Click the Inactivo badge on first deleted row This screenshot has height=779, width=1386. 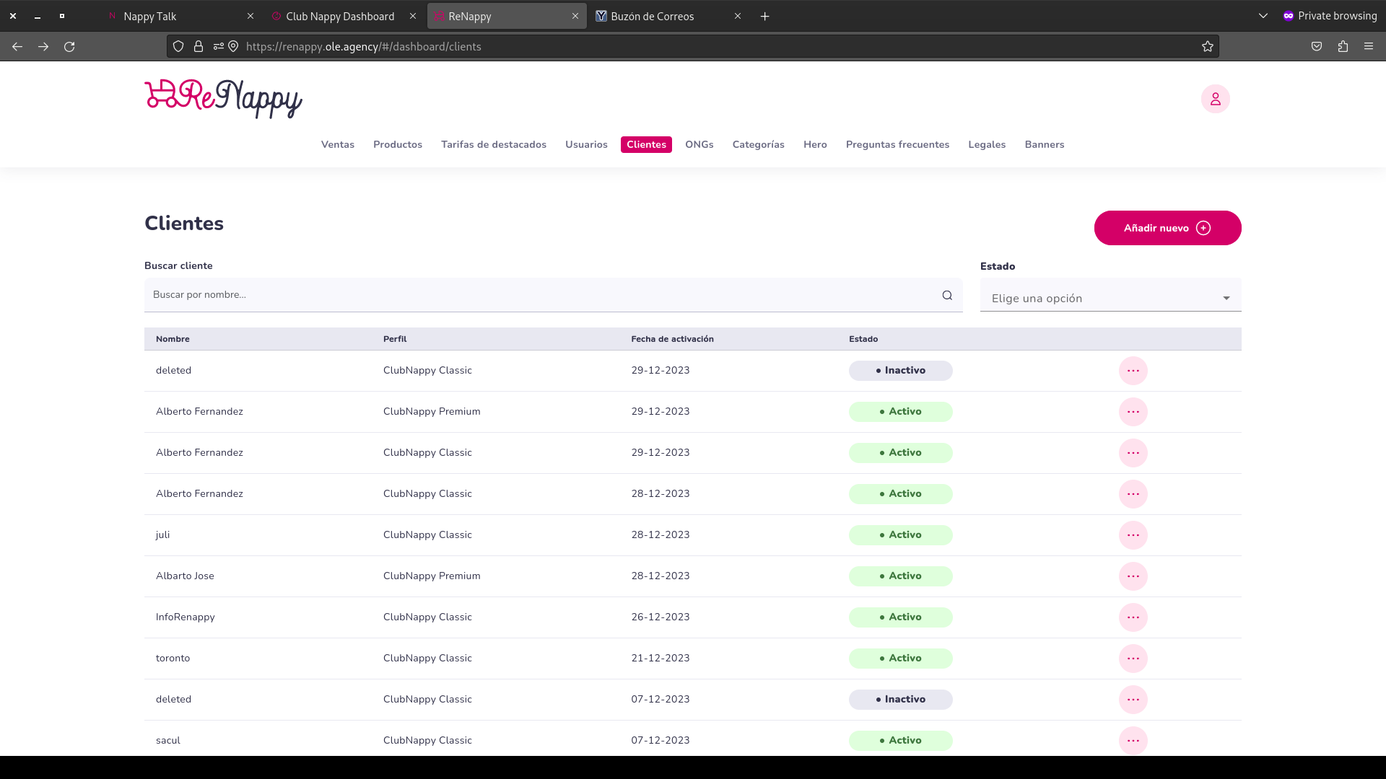(900, 371)
